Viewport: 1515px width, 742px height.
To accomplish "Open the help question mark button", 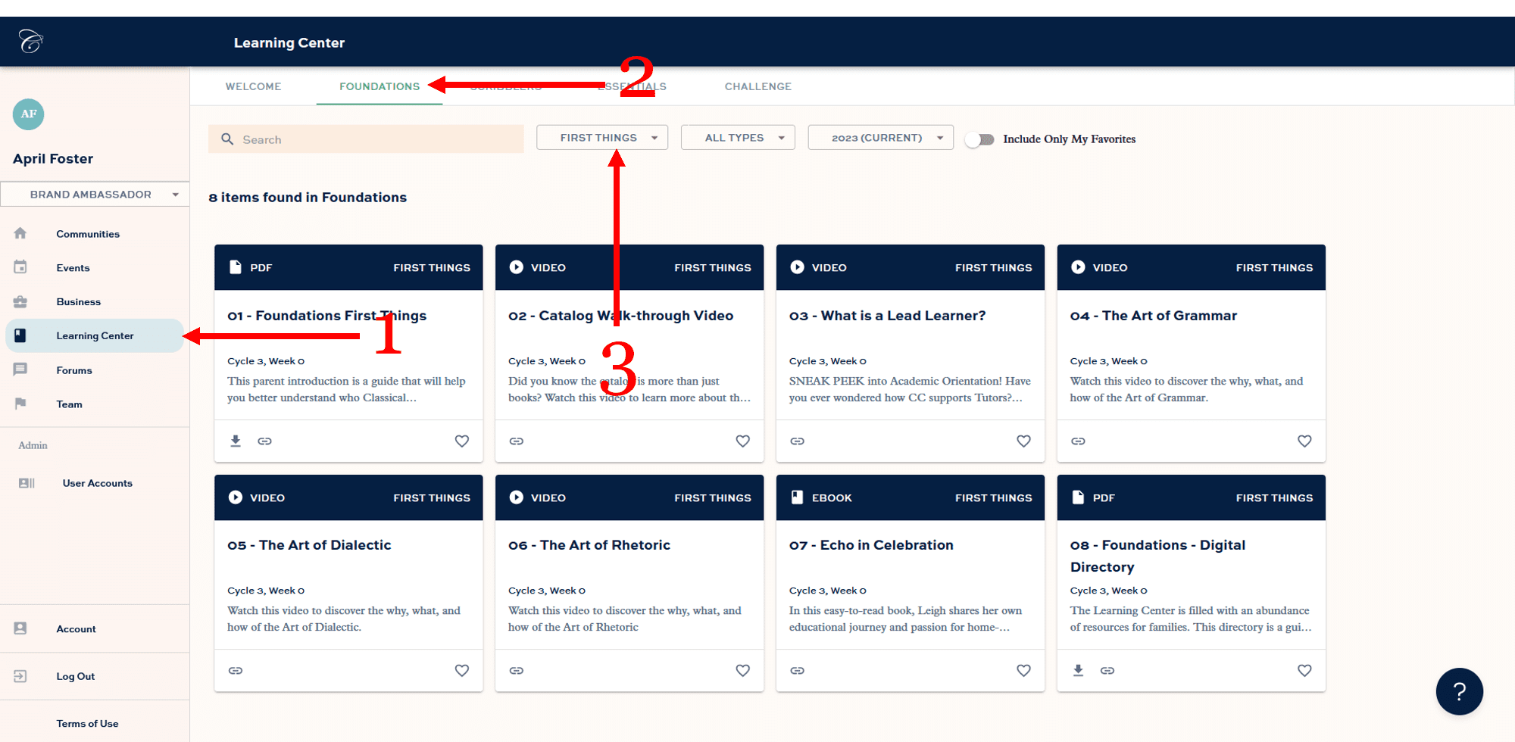I will tap(1459, 691).
